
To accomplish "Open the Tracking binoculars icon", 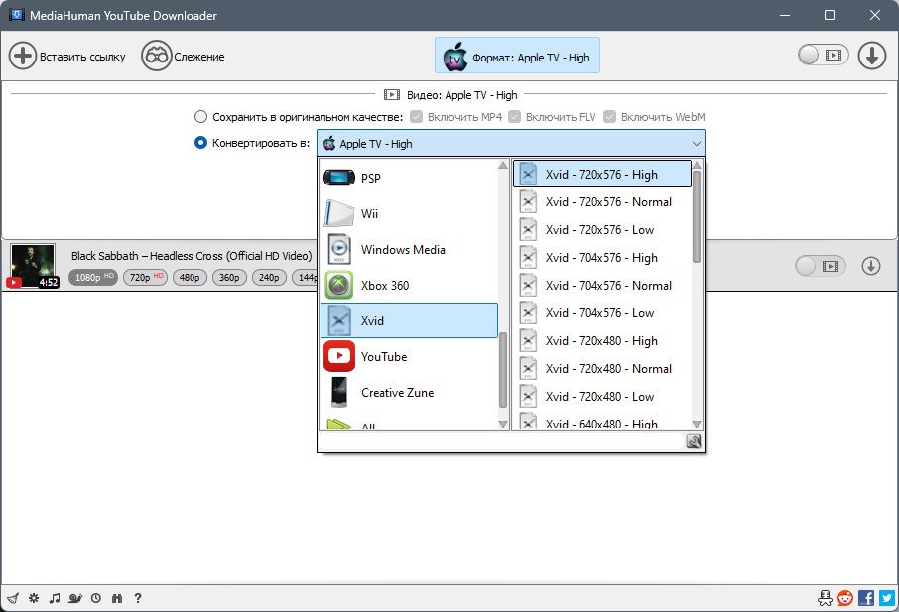I will click(x=156, y=57).
